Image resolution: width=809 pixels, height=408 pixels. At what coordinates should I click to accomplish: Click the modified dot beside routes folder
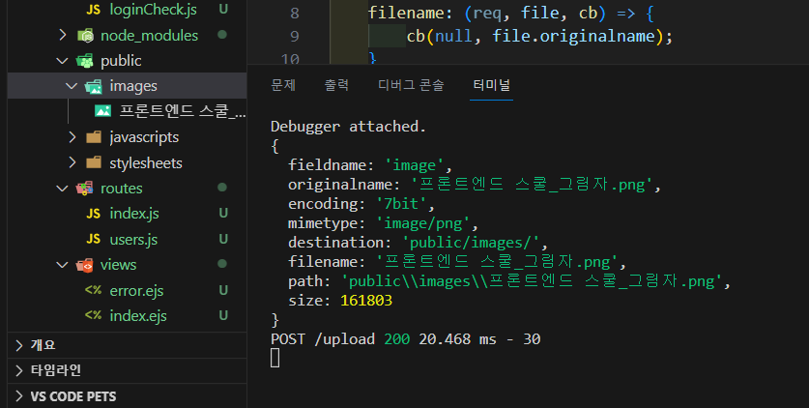click(x=222, y=188)
